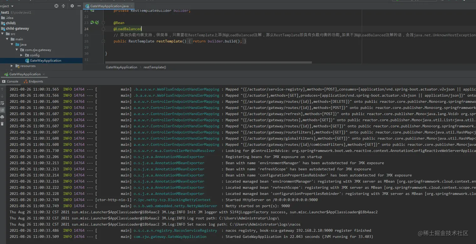The width and height of the screenshot is (476, 244).
Task: Select GateWayApplication class in project tree
Action: (41, 60)
